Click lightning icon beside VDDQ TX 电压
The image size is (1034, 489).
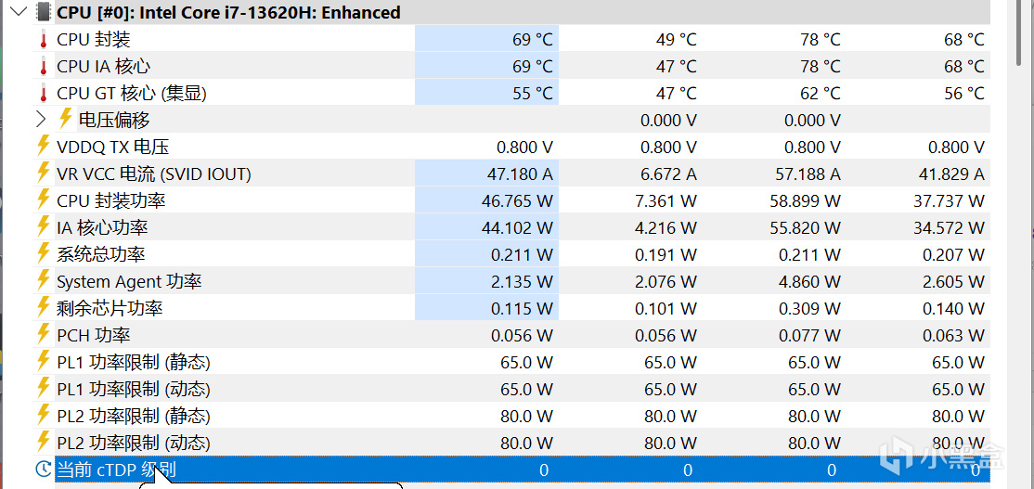coord(44,146)
